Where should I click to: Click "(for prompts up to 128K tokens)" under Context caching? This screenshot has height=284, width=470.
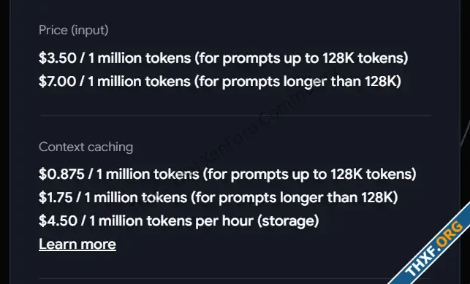(x=310, y=174)
